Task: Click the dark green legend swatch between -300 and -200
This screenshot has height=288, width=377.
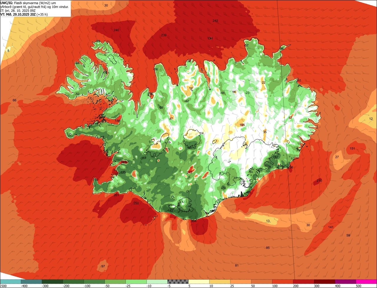Action: pyautogui.click(x=52, y=282)
